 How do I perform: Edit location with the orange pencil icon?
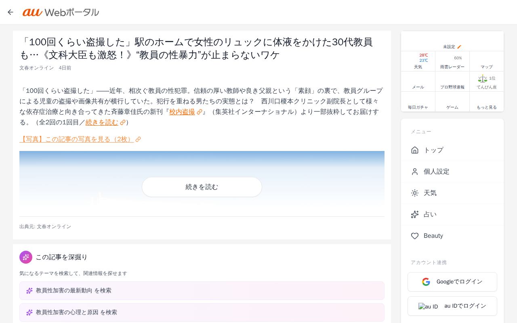pyautogui.click(x=459, y=47)
